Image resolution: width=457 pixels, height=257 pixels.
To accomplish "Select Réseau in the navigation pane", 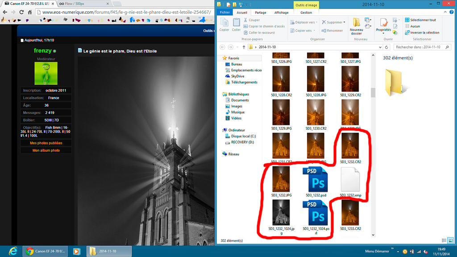I will [231, 154].
